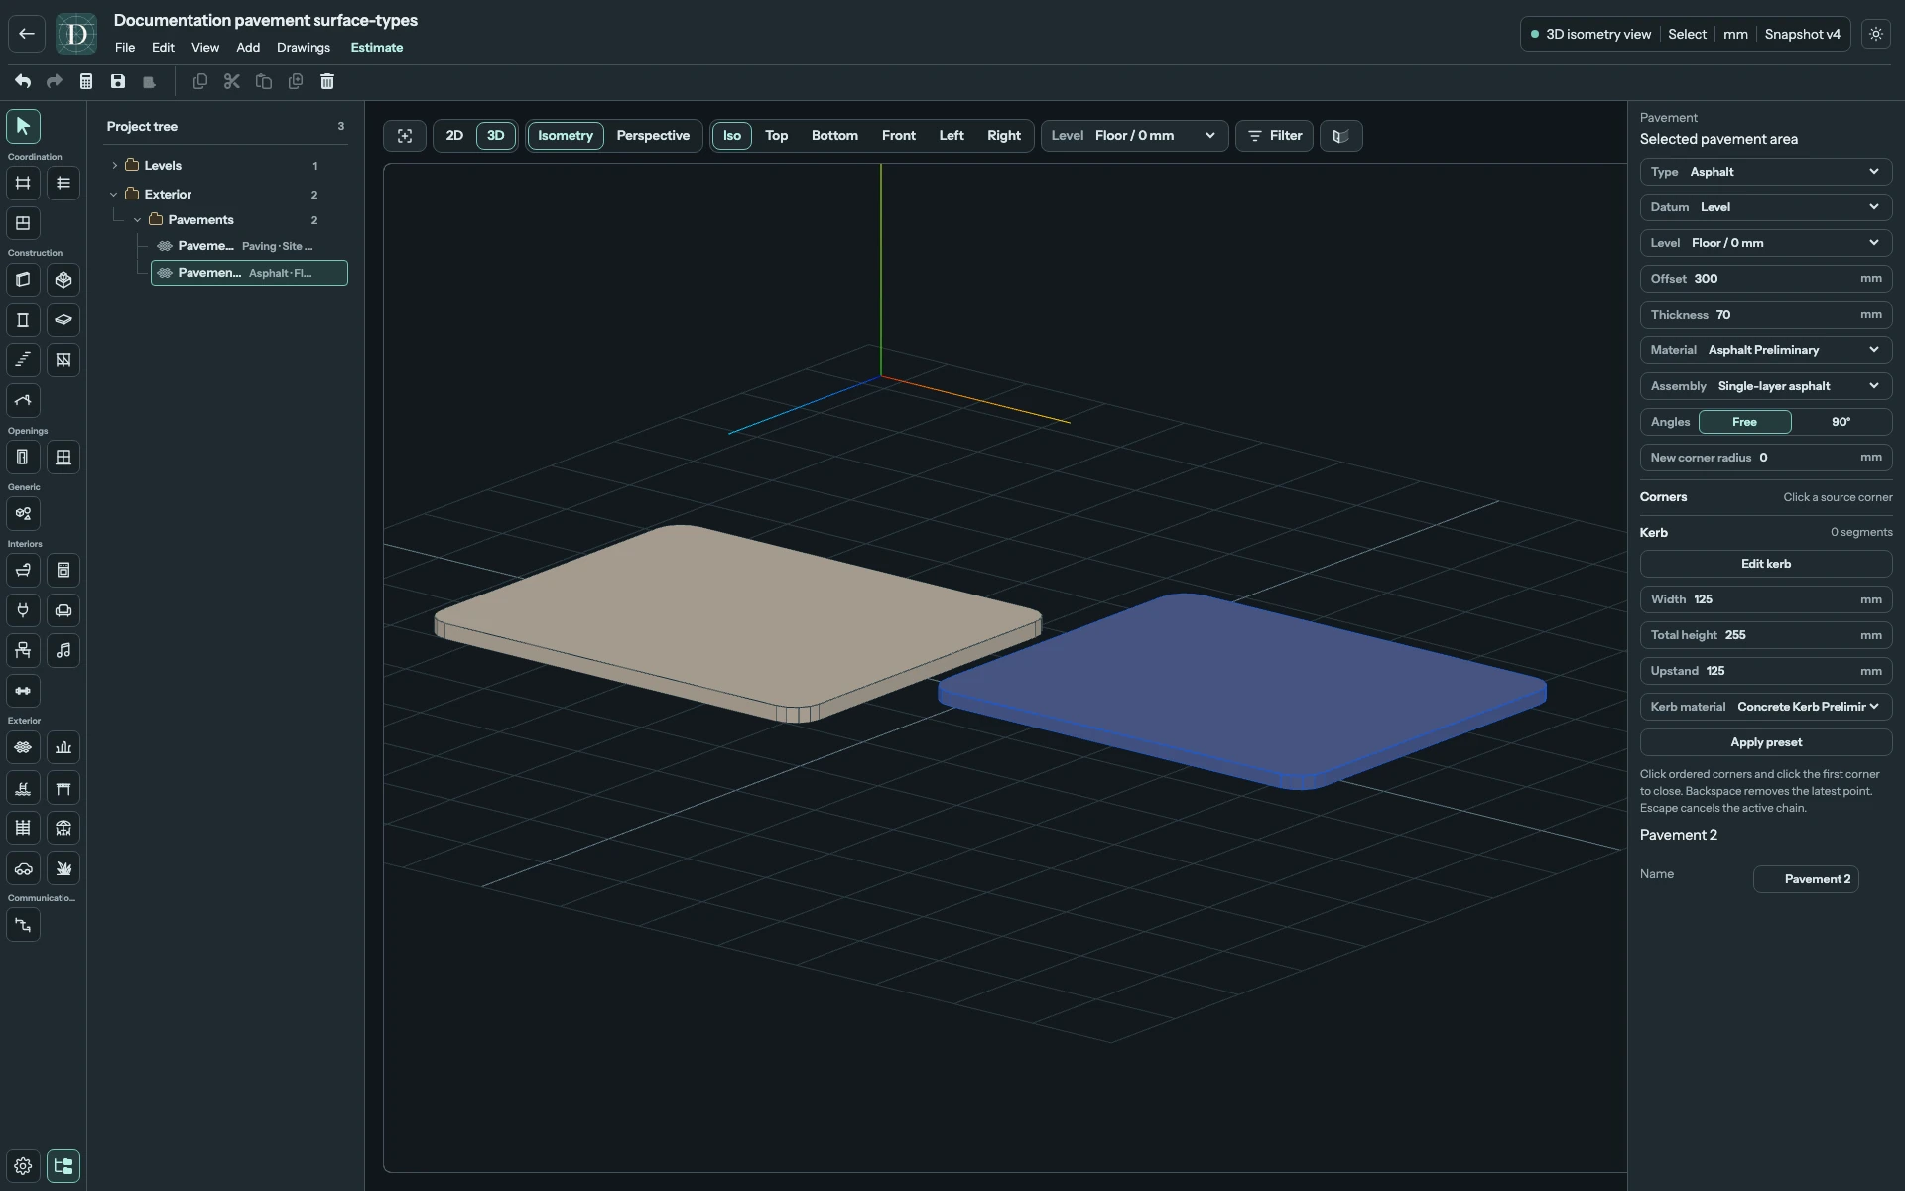Click the Apply preset button
The height and width of the screenshot is (1191, 1905).
[x=1766, y=742]
